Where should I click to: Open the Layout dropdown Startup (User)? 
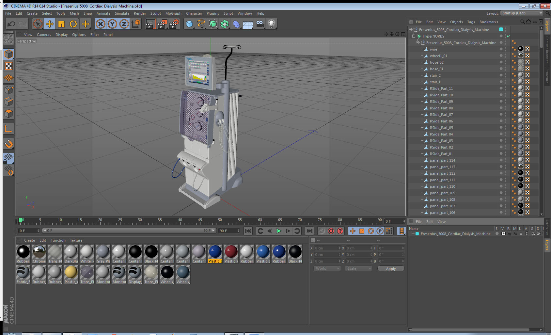[x=522, y=13]
